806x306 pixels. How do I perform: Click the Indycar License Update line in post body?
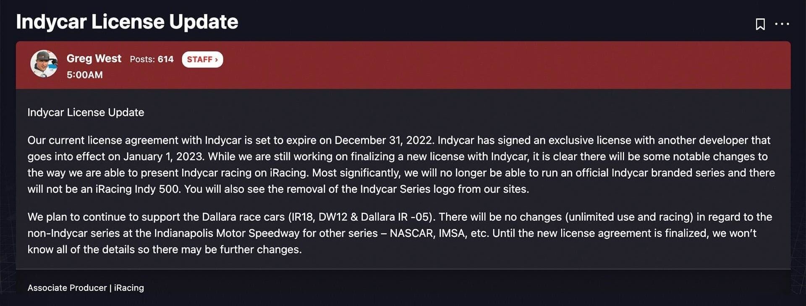(x=86, y=112)
